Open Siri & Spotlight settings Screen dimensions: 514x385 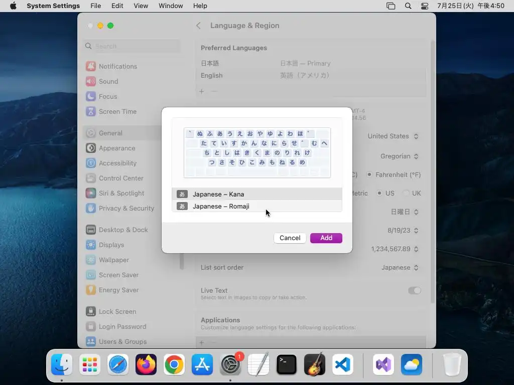(121, 194)
